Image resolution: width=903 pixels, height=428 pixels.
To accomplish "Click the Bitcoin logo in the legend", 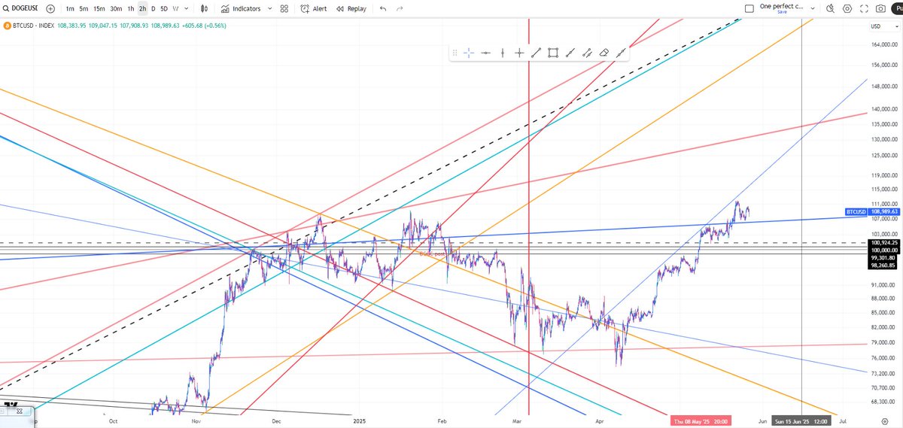I will tap(6, 26).
